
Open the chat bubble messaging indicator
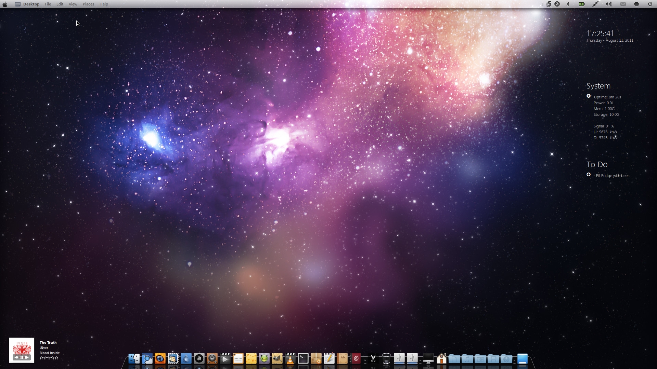click(636, 4)
